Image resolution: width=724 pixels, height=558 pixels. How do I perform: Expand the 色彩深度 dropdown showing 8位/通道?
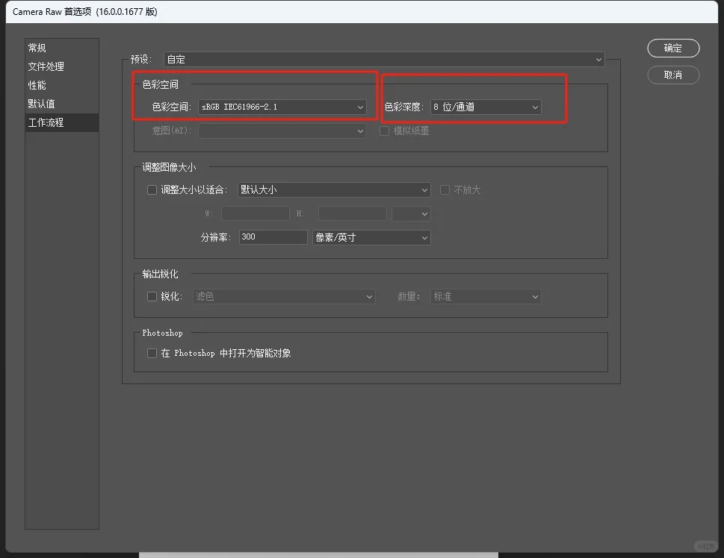click(486, 107)
